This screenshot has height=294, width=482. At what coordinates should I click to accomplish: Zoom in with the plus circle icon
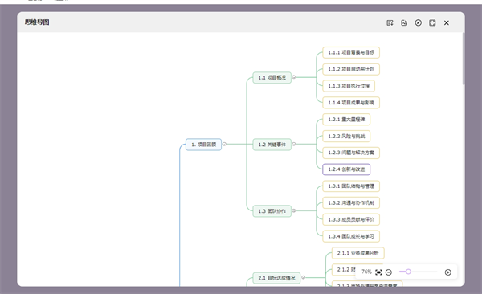[448, 272]
